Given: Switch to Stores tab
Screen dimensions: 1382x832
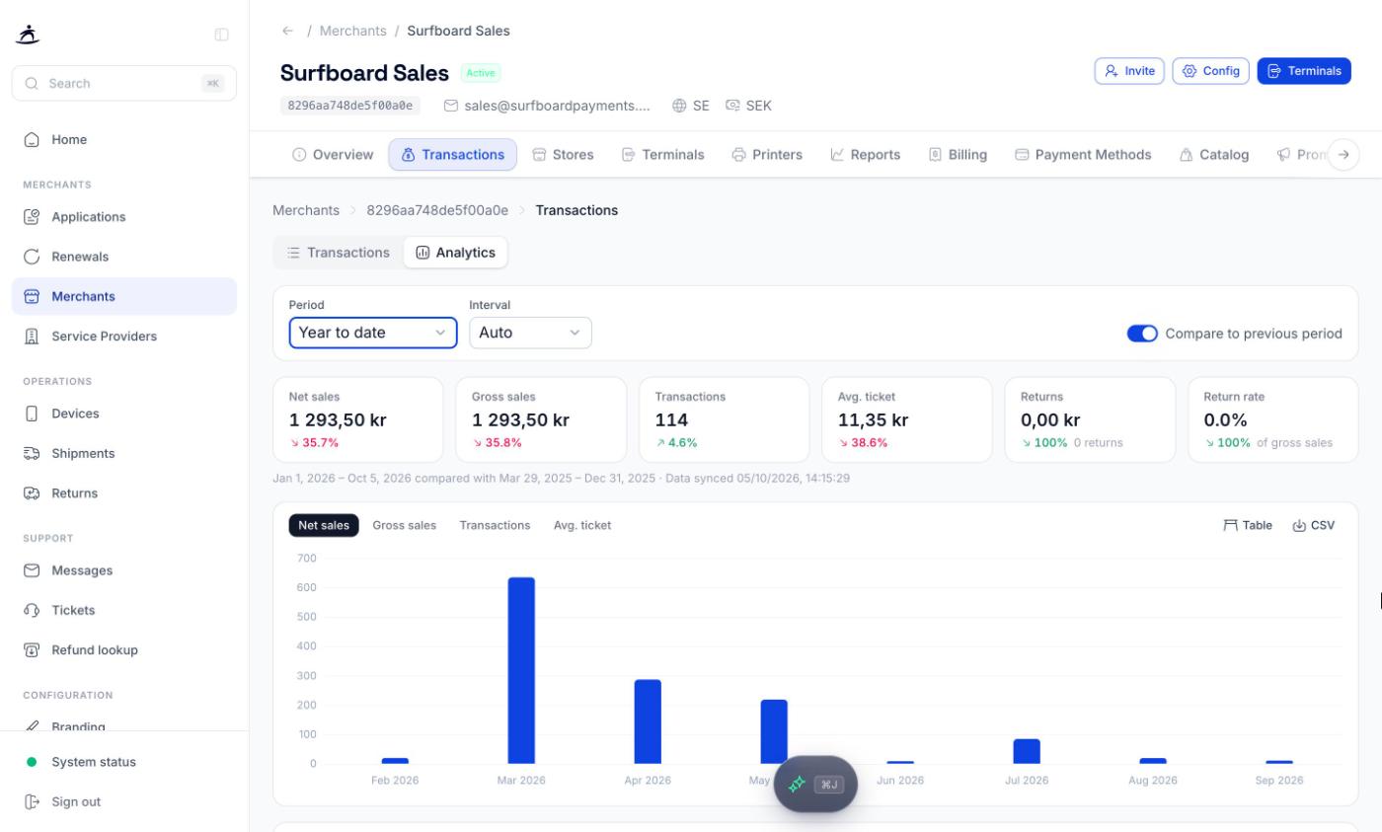Looking at the screenshot, I should (x=563, y=155).
